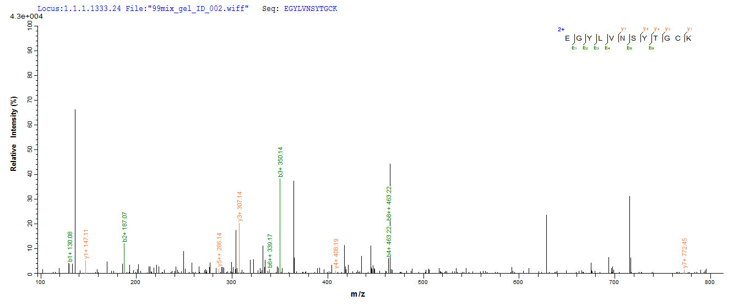Click the y4+ 408.19 peak label
The image size is (750, 306).
click(x=337, y=253)
